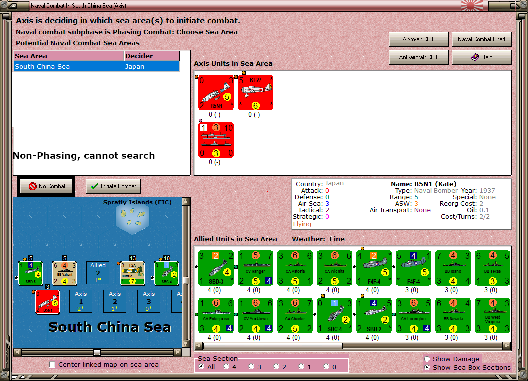Click the Axis 1 sea box section

point(81,302)
